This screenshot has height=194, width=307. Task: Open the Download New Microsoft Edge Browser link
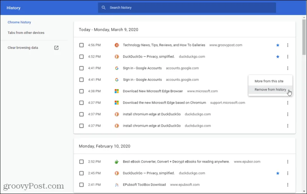(153, 91)
